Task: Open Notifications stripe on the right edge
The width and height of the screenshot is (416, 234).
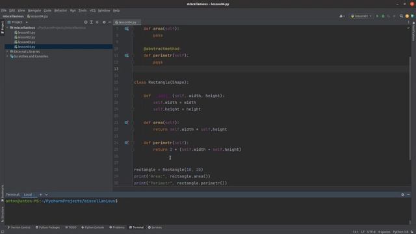Action: 413,32
